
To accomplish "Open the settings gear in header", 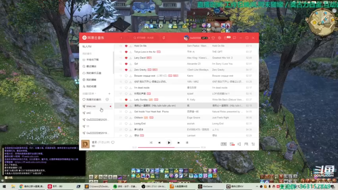I will (x=219, y=38).
